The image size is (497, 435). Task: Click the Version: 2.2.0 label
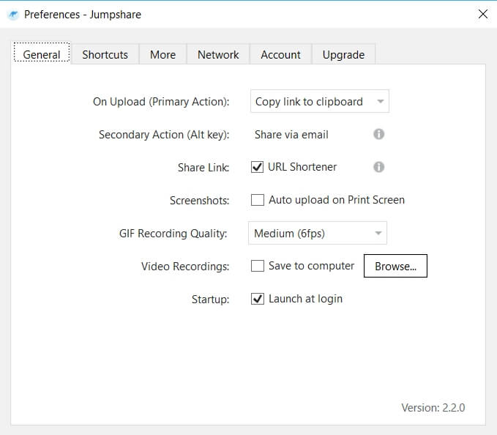point(433,407)
